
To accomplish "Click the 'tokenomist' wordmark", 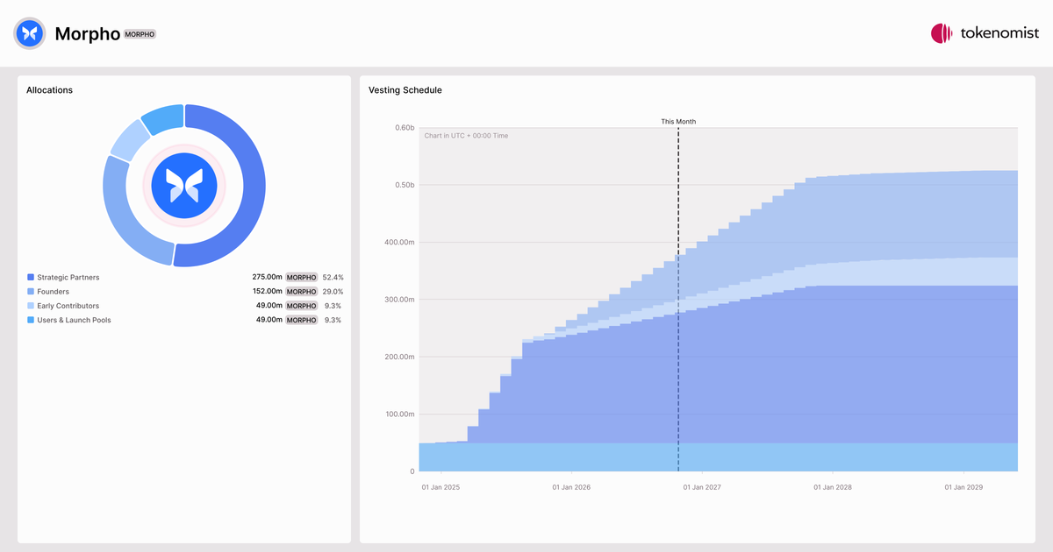I will pos(999,33).
